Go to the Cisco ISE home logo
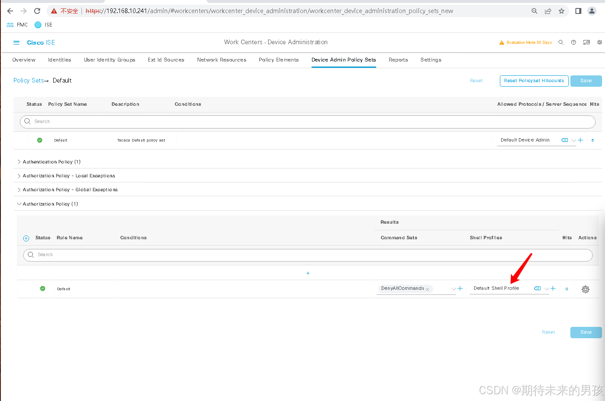 41,43
